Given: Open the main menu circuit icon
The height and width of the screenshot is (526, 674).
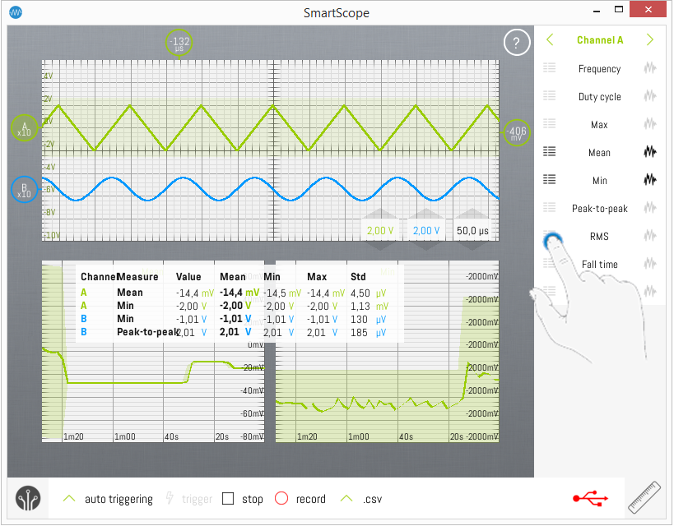Looking at the screenshot, I should (x=29, y=499).
